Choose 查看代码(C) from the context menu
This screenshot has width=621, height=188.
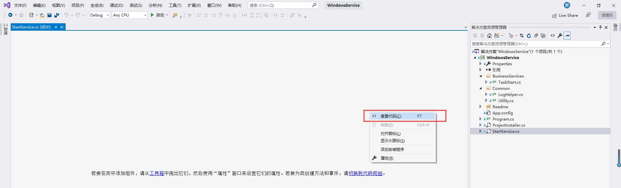(403, 116)
